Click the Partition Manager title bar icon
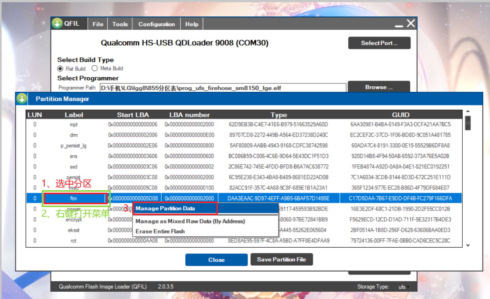The height and width of the screenshot is (299, 490). click(x=22, y=99)
